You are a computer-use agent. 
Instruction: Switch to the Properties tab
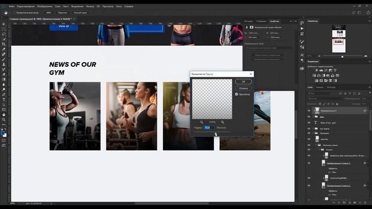click(x=274, y=21)
